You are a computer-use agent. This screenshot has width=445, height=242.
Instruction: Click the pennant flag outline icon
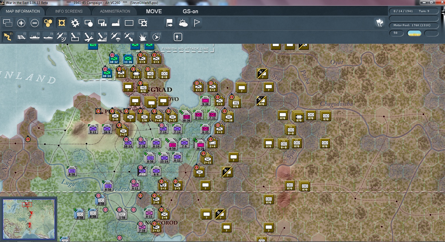point(196,23)
